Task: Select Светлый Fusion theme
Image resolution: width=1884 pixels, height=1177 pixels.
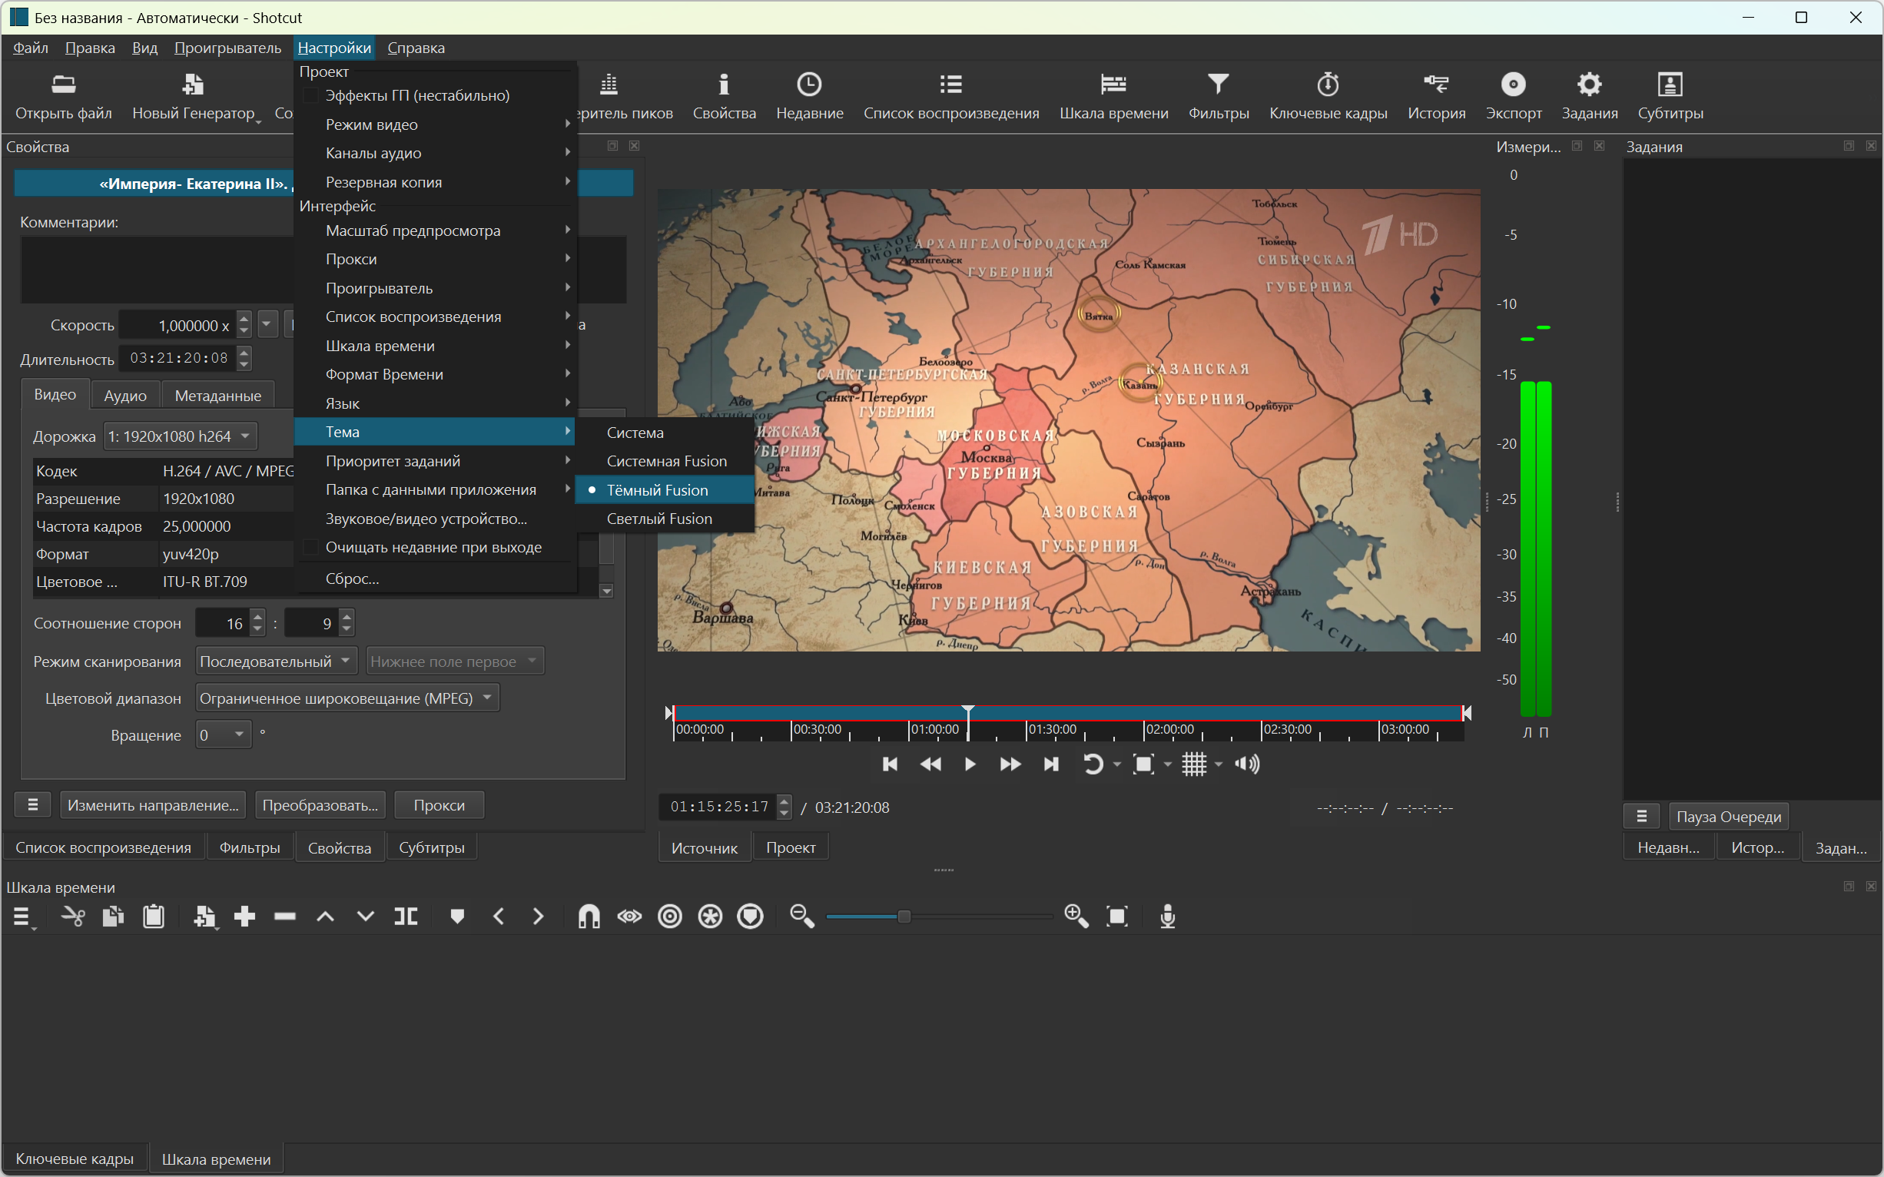Action: pos(658,519)
